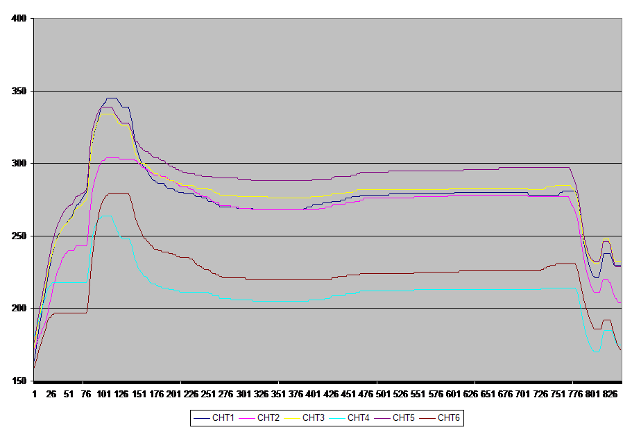Pick the dark red CHT6 legend line sample
Image resolution: width=632 pixels, height=432 pixels.
click(427, 417)
